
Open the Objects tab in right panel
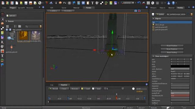[x=162, y=8]
